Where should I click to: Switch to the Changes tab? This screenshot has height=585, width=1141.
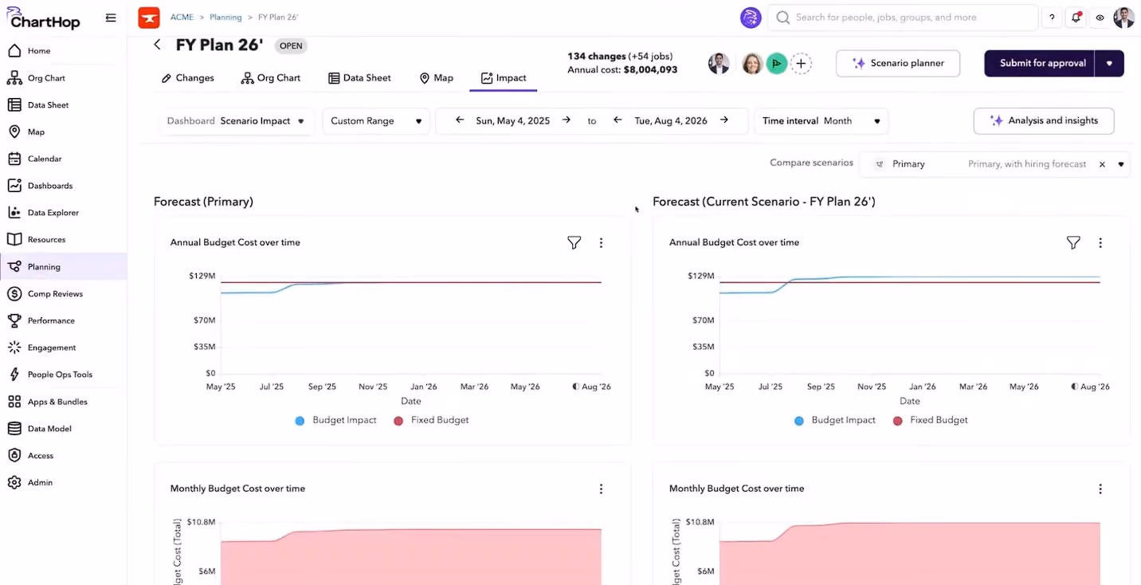pos(187,78)
